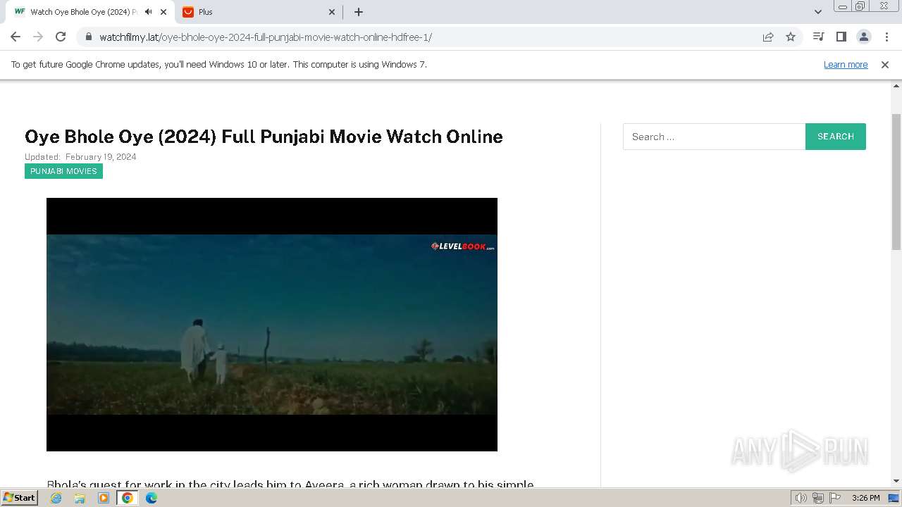Open the Learn more link
Screen dimensions: 902x507
[846, 64]
